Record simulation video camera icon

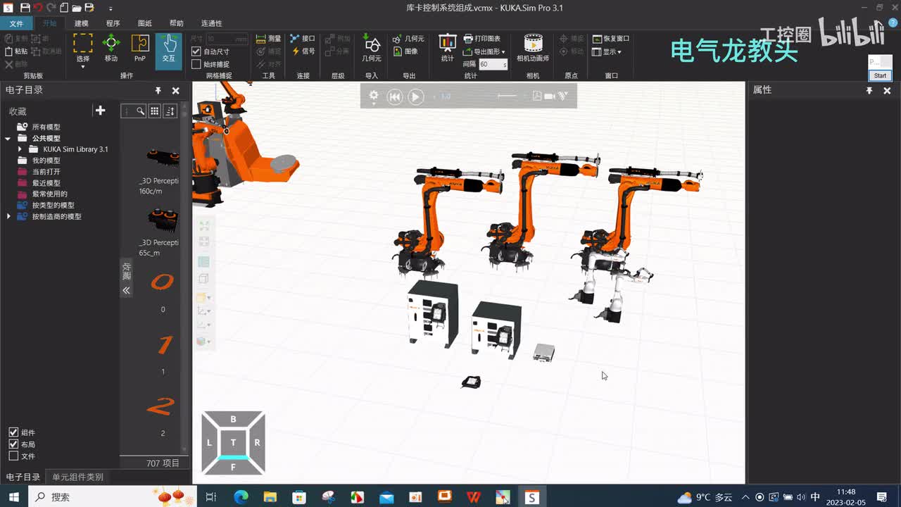tap(550, 96)
